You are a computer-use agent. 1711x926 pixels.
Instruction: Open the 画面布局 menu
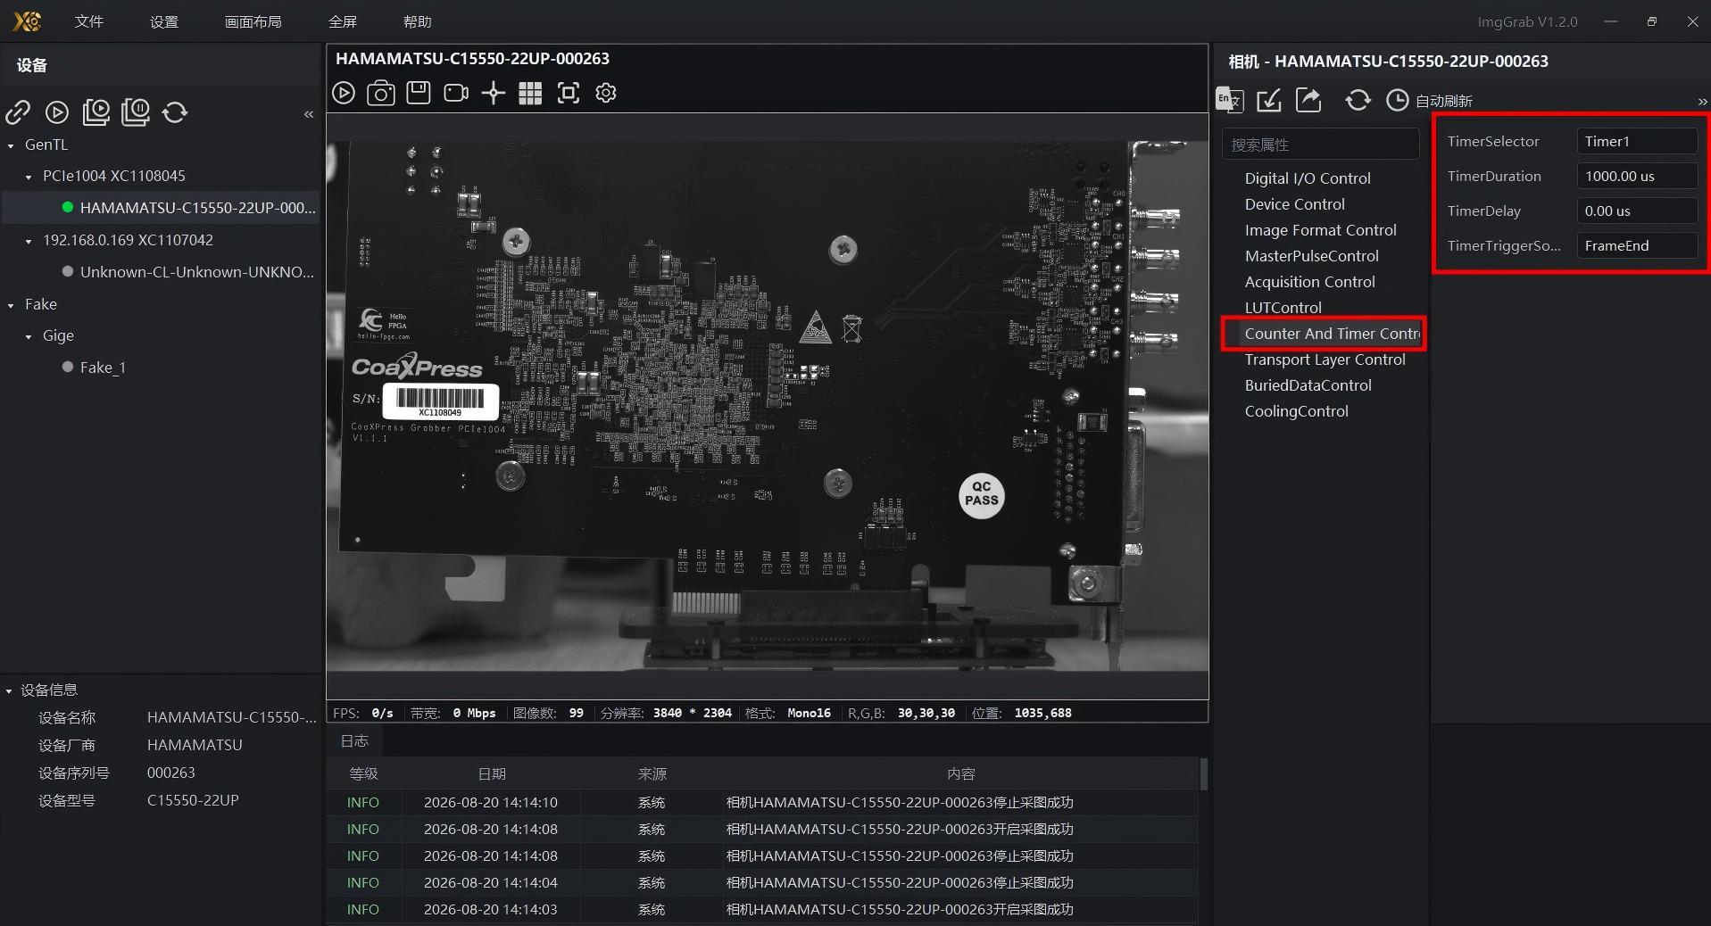(253, 21)
